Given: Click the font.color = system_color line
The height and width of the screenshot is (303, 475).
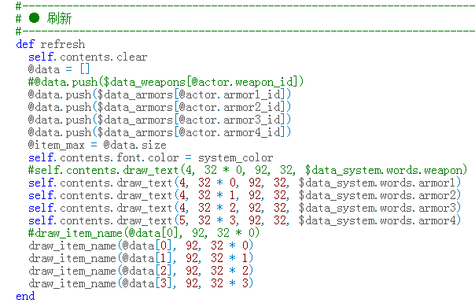Looking at the screenshot, I should point(150,157).
